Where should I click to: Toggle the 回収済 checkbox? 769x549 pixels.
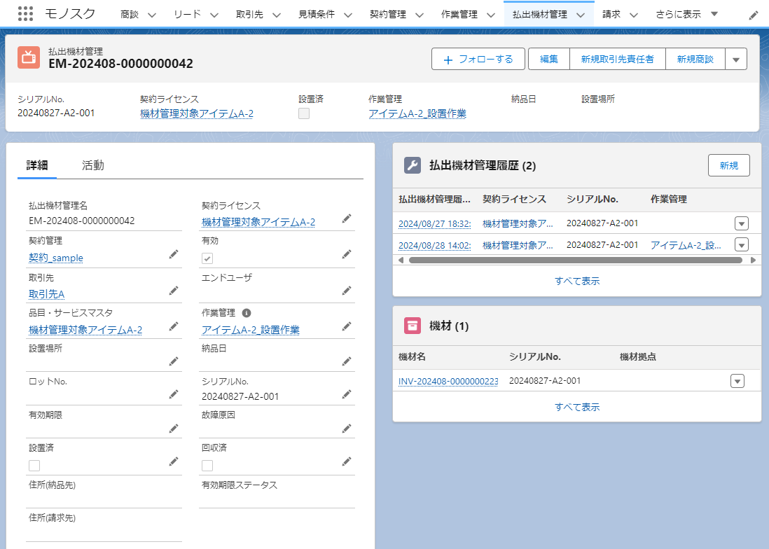pos(207,466)
